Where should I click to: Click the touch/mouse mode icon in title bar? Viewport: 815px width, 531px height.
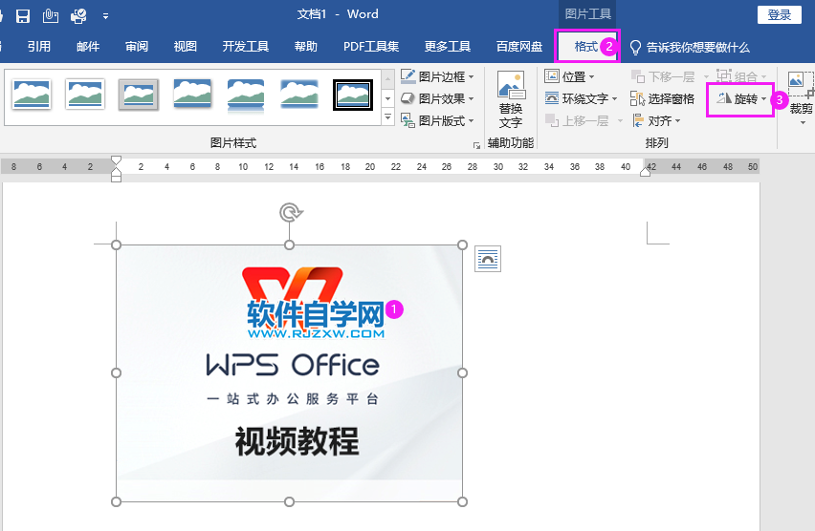[x=51, y=16]
